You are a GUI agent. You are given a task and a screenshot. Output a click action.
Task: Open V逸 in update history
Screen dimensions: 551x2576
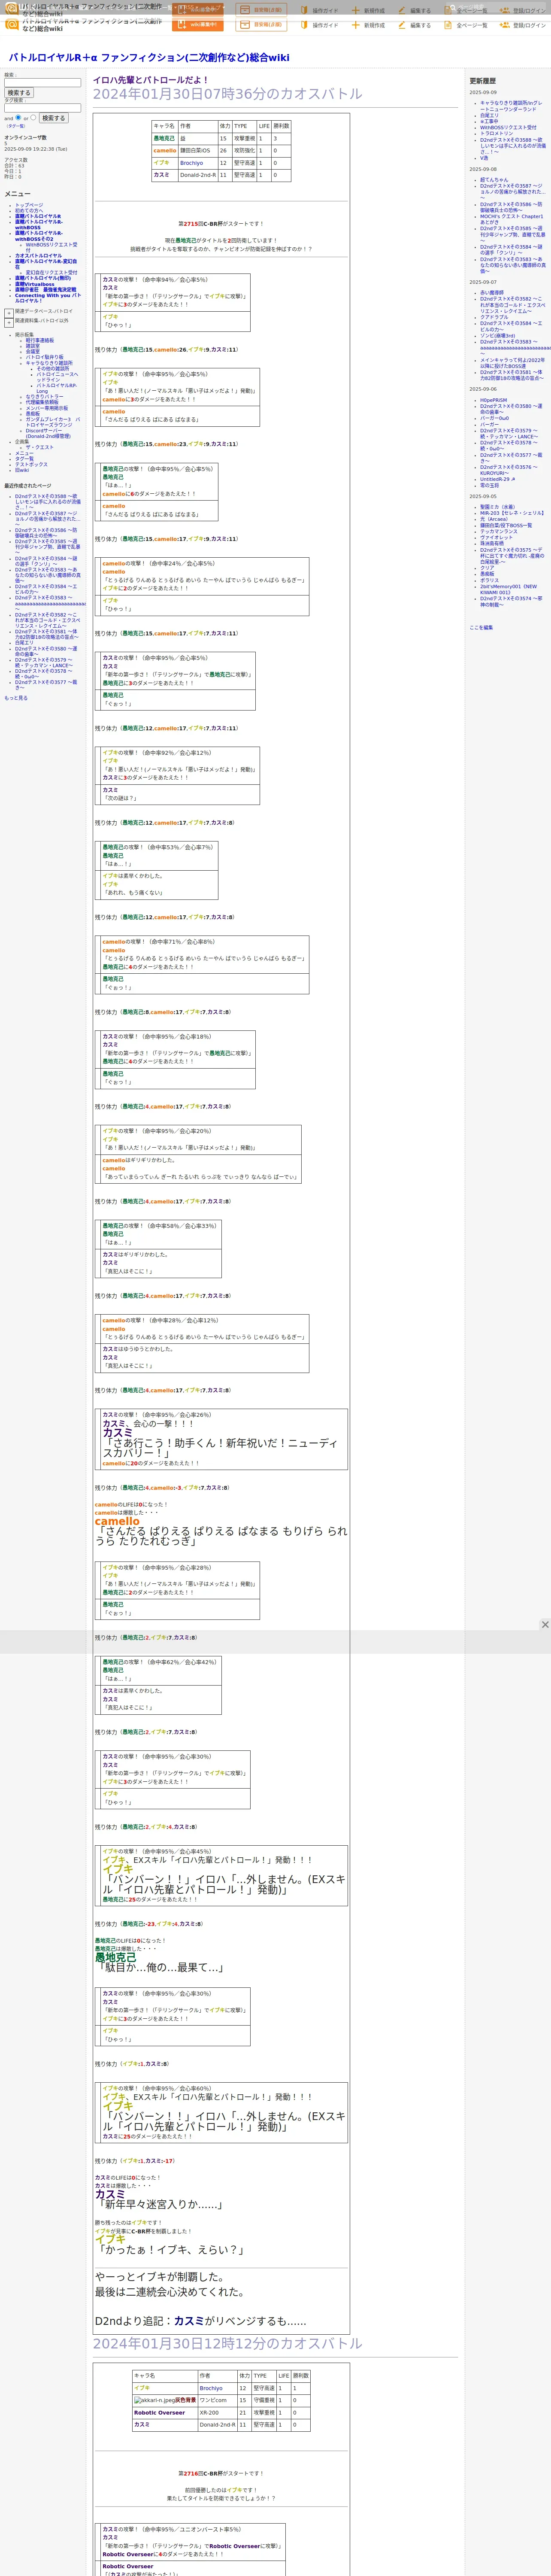tap(484, 157)
